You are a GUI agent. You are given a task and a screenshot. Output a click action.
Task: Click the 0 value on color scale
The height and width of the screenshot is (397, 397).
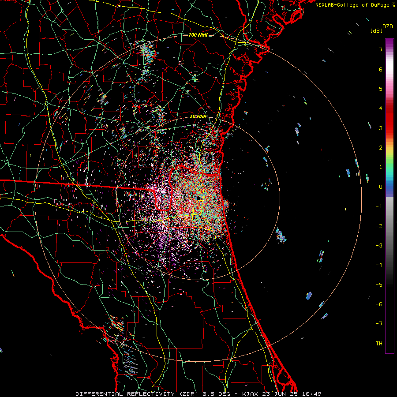pyautogui.click(x=381, y=187)
